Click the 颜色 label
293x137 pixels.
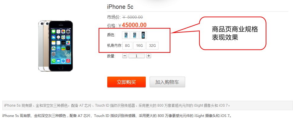(111, 35)
